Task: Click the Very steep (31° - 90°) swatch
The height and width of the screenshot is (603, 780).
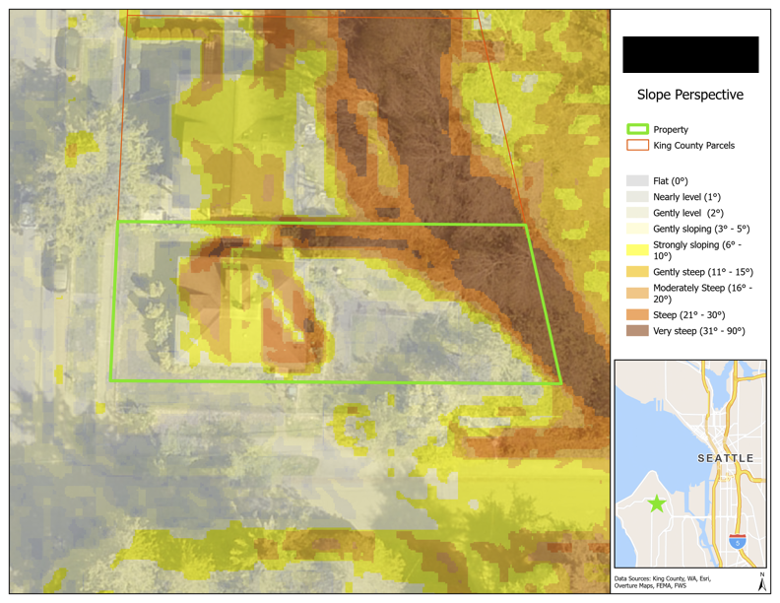Action: (637, 330)
